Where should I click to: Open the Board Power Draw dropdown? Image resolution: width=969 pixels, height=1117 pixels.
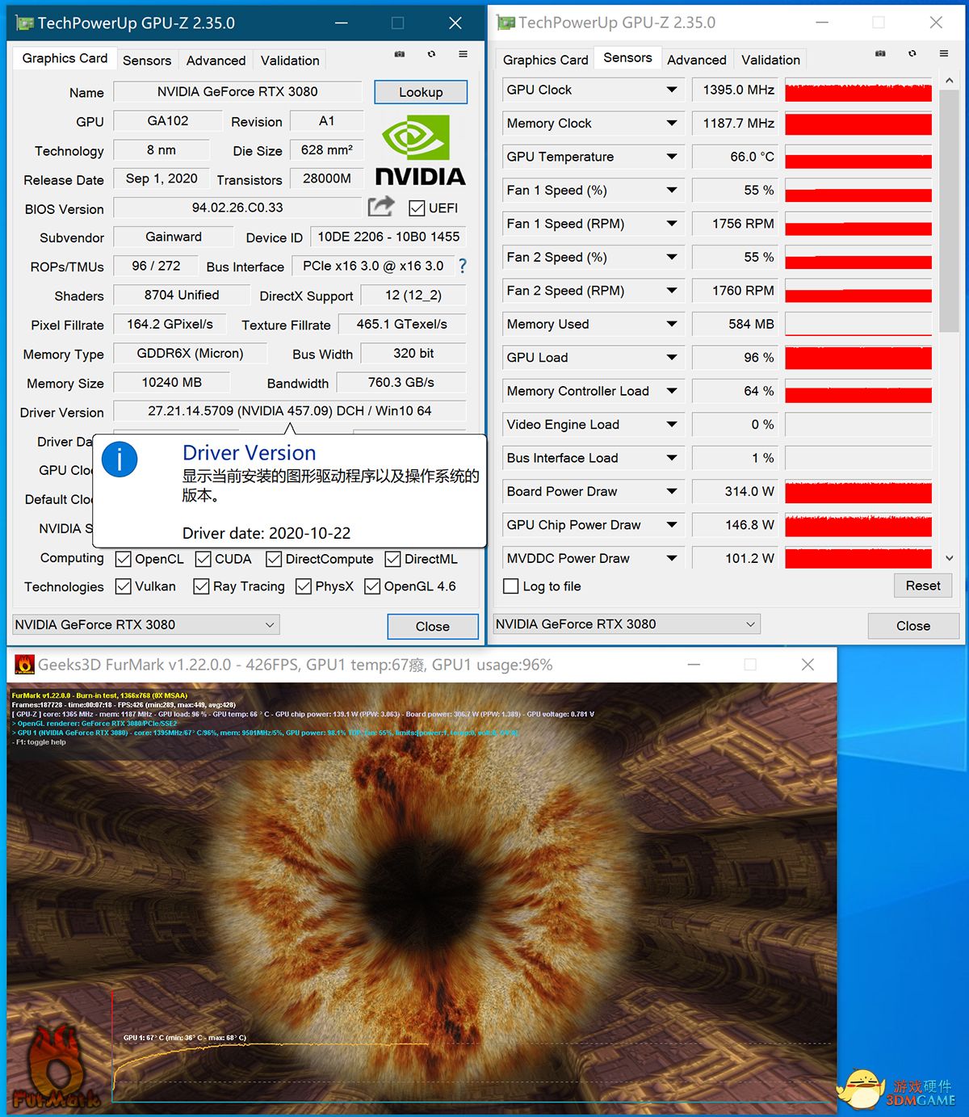[x=672, y=491]
